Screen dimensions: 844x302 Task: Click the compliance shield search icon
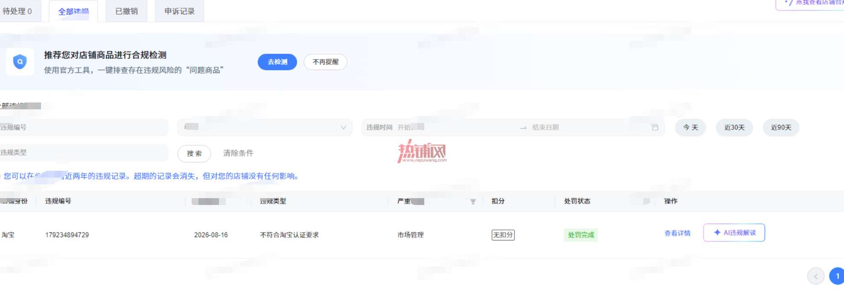coord(20,61)
